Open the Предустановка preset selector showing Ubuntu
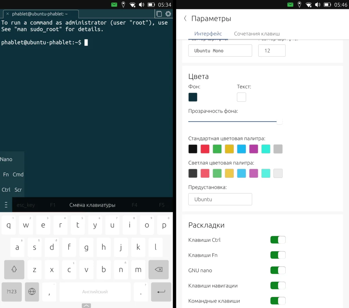 [220, 199]
